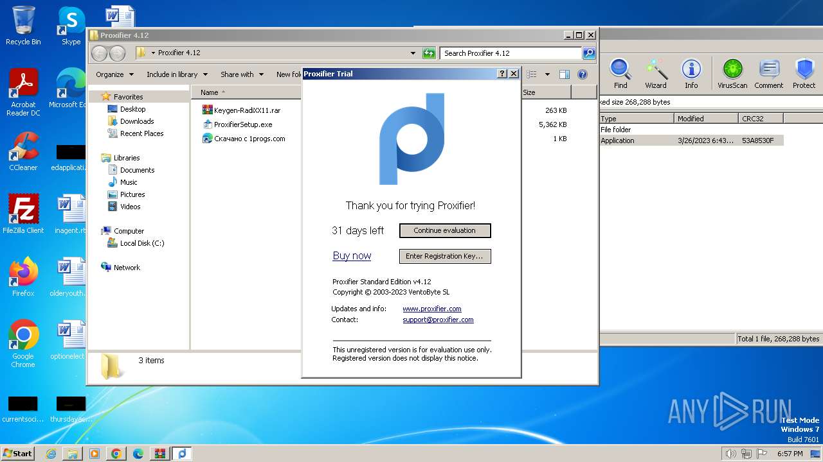
Task: Toggle the Explorer preview pane icon
Action: click(x=564, y=74)
